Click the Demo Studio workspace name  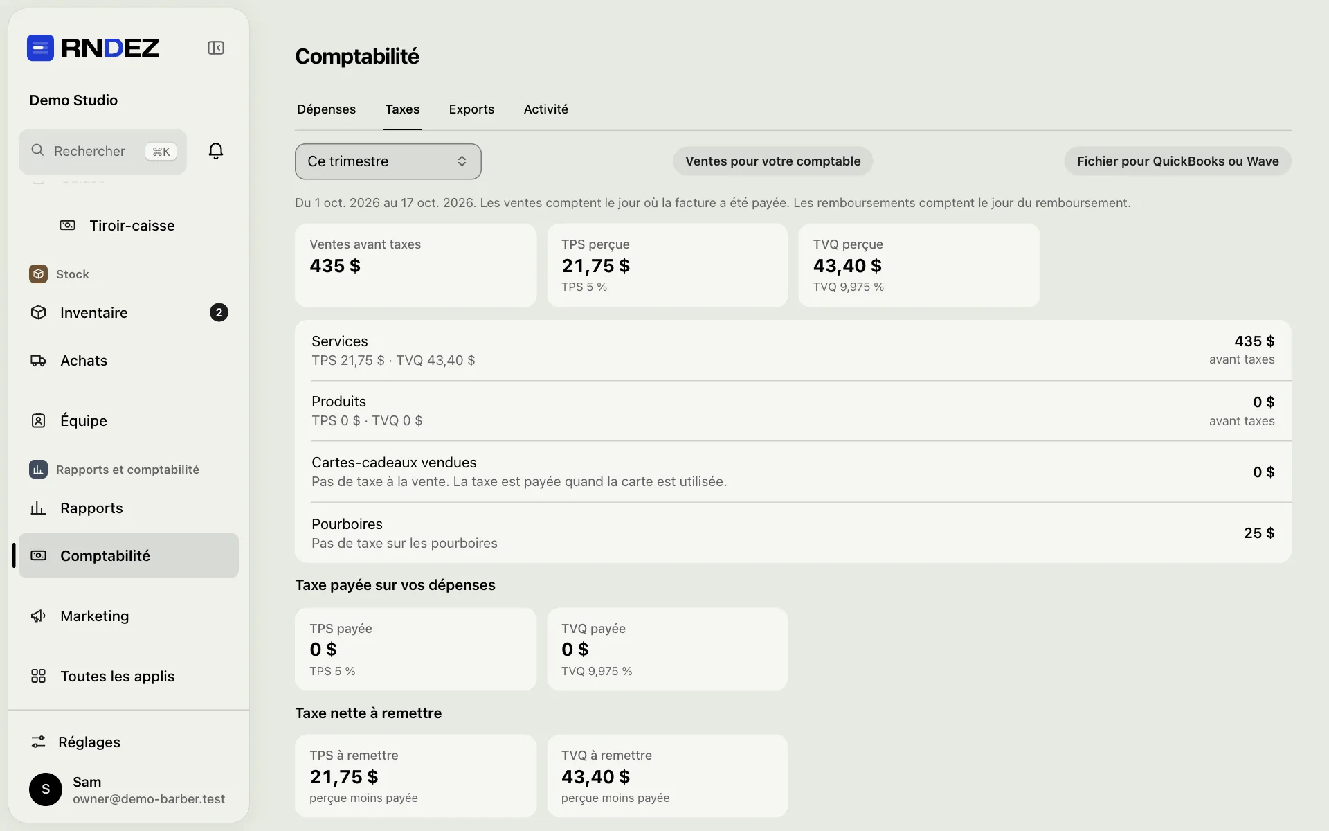(x=73, y=100)
